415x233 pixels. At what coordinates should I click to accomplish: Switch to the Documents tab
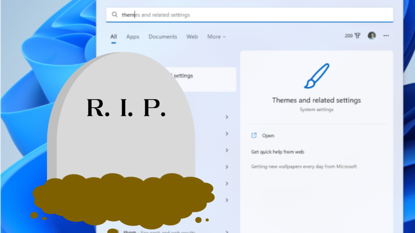pyautogui.click(x=163, y=36)
